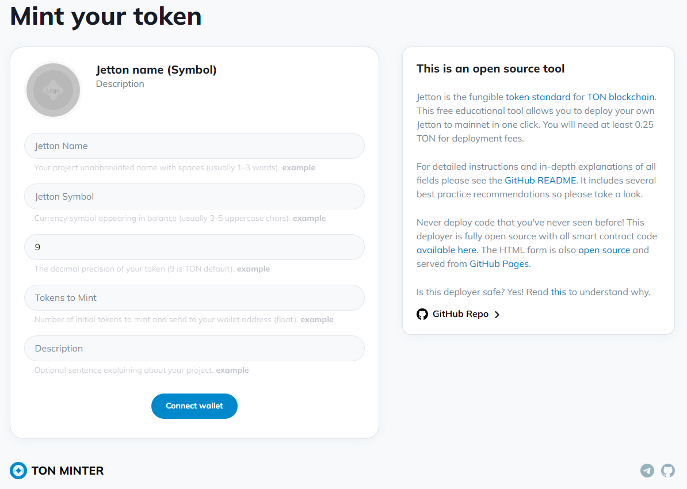Open the TON blockchain link
The width and height of the screenshot is (687, 489).
620,97
